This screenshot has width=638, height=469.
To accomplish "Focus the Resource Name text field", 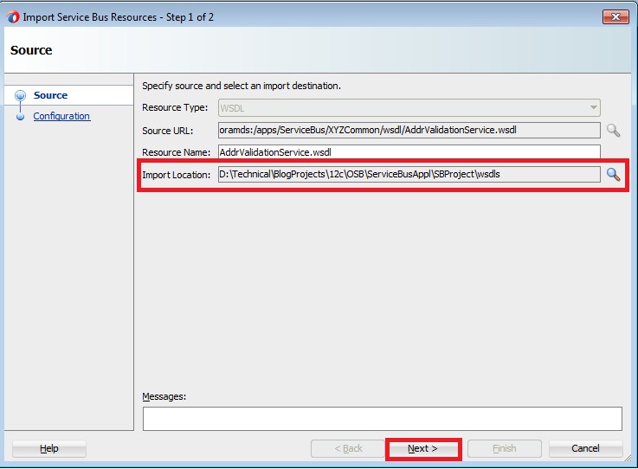I will (x=409, y=152).
